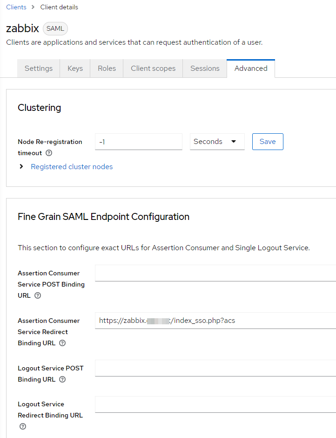Click help icon for Assertion Consumer POST Binding URL
The image size is (336, 438).
(38, 295)
